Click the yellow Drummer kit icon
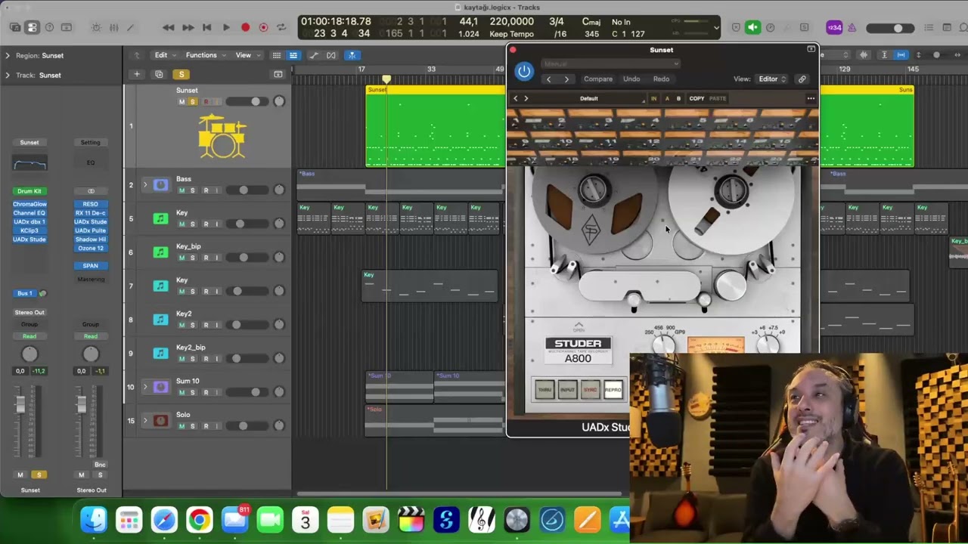This screenshot has width=968, height=544. (x=222, y=137)
